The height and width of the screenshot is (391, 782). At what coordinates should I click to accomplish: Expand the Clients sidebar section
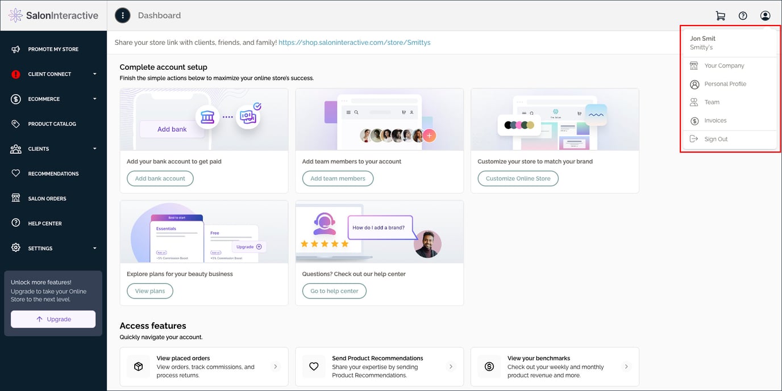click(94, 149)
